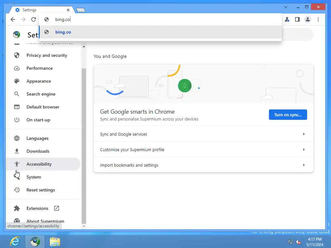Open Accessibility settings

[43, 164]
